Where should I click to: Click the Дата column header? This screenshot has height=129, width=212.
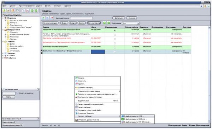click(x=98, y=27)
